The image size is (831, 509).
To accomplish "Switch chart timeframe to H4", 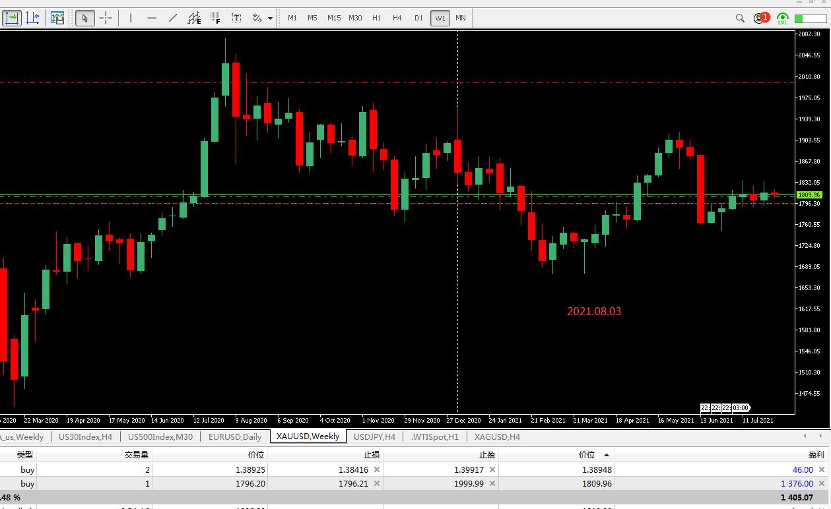I will pyautogui.click(x=397, y=18).
